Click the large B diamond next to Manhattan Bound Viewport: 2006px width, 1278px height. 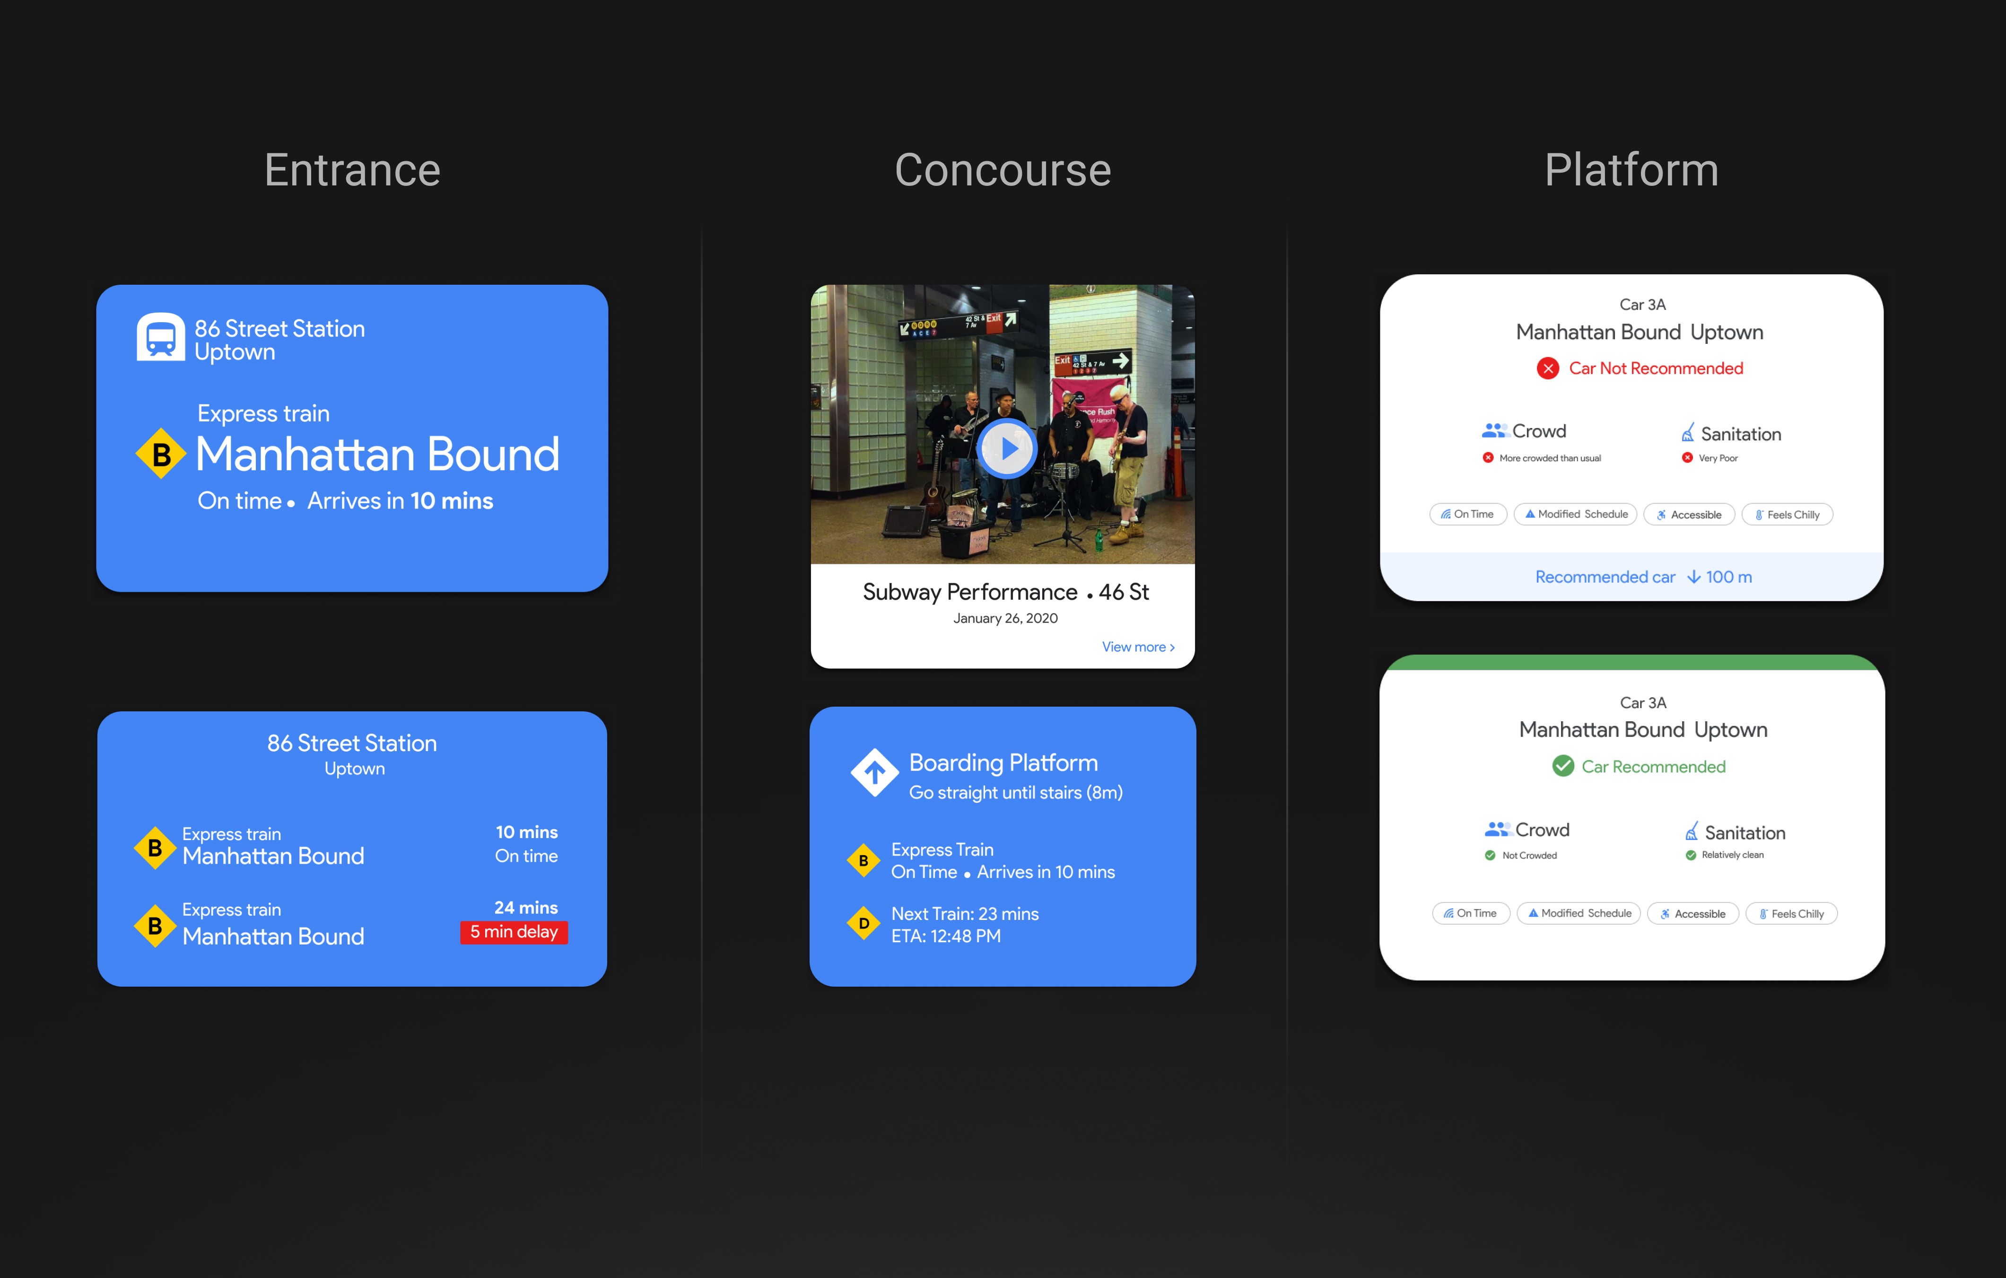pos(161,454)
